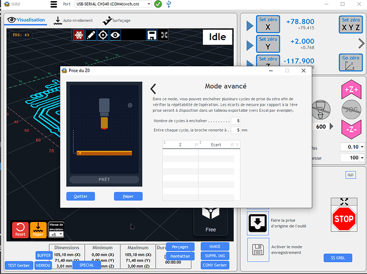Click the floppy disk save icon in viewer toolbar

coord(151,35)
